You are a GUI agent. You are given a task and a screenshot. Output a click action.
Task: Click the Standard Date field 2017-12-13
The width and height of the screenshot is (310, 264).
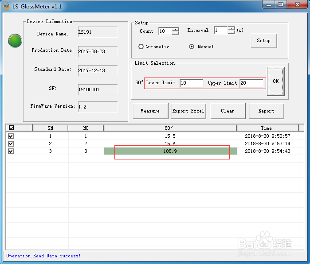[x=98, y=70]
